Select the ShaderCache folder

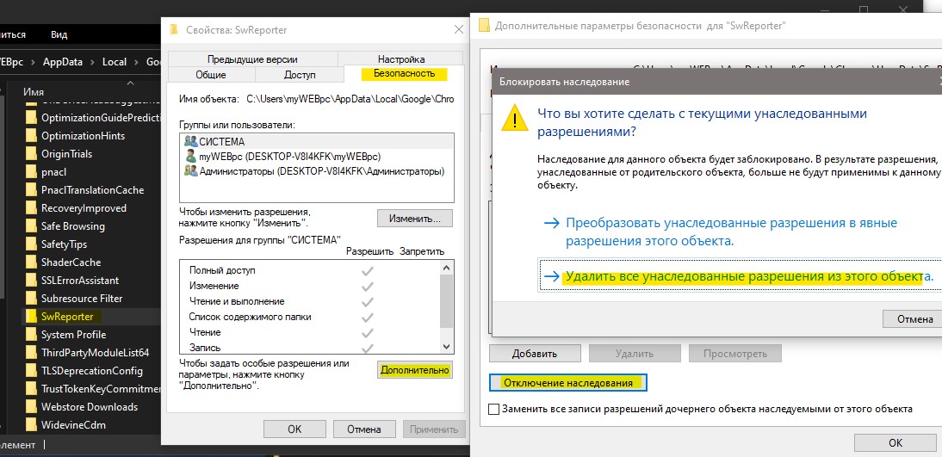(71, 262)
